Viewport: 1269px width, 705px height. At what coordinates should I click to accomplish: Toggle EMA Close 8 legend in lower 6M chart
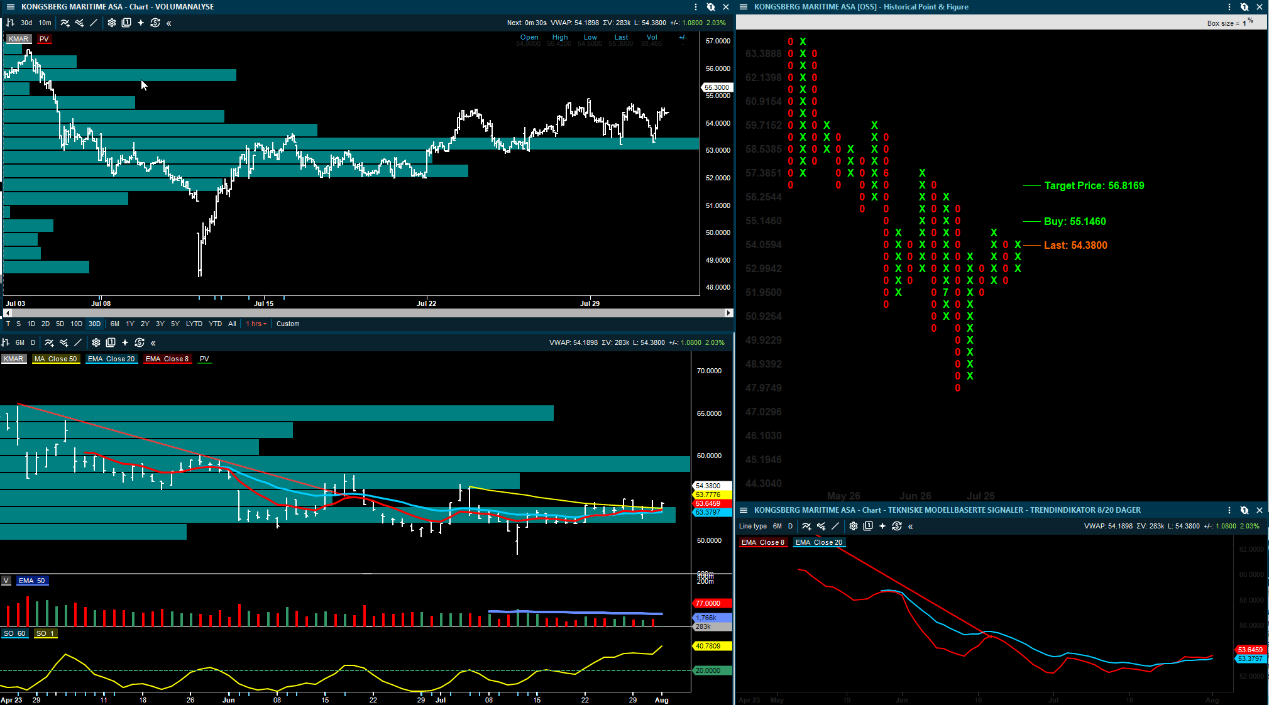coord(167,359)
